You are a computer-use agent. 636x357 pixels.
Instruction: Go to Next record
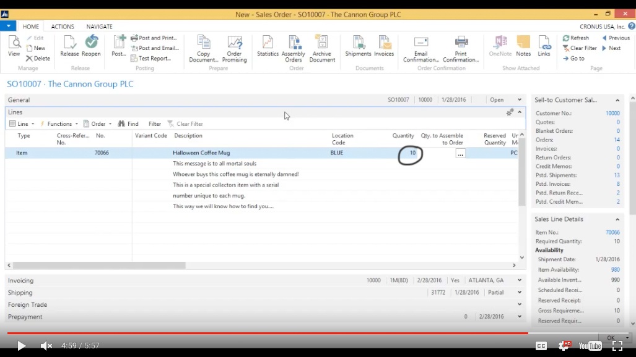point(611,48)
